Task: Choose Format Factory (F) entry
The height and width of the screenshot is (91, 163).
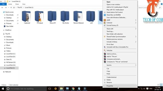Action: point(120,25)
